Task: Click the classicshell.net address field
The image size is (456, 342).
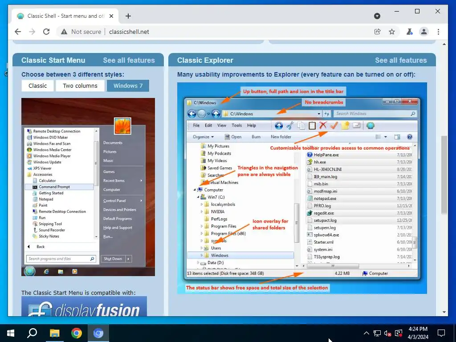Action: coord(129,32)
